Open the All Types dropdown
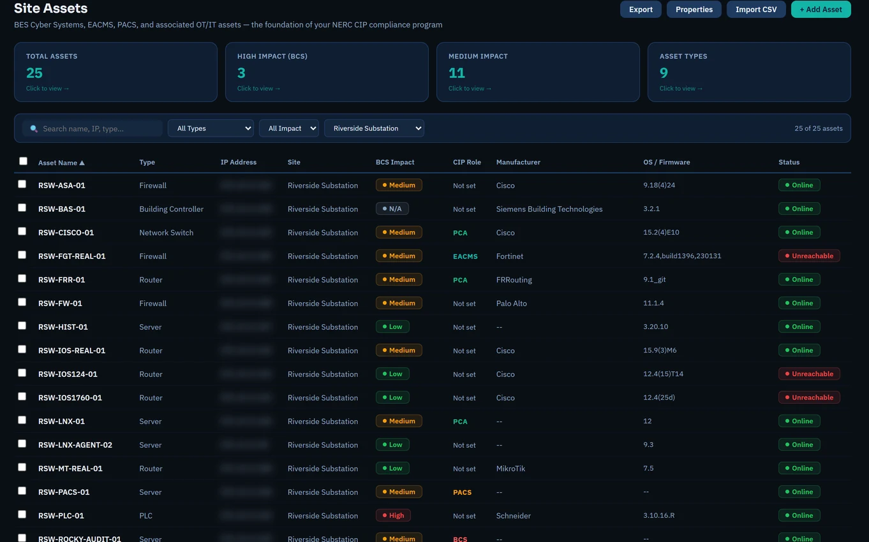This screenshot has width=869, height=542. point(211,128)
